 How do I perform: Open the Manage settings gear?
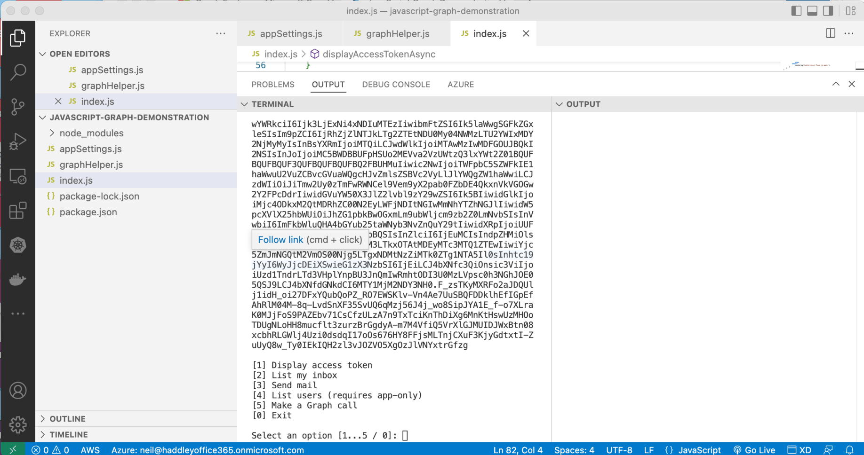click(x=18, y=425)
